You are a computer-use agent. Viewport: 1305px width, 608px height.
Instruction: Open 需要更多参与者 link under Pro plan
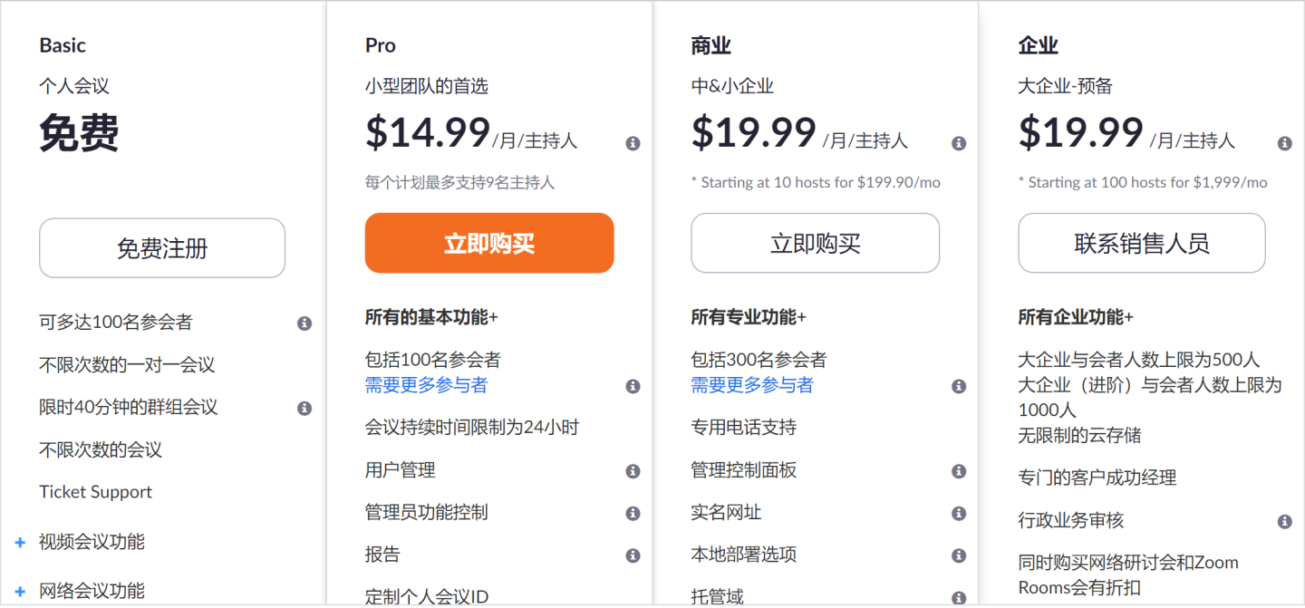(426, 385)
